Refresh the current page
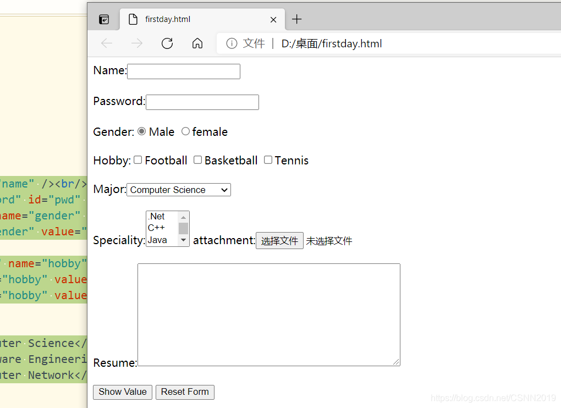561x408 pixels. tap(167, 43)
